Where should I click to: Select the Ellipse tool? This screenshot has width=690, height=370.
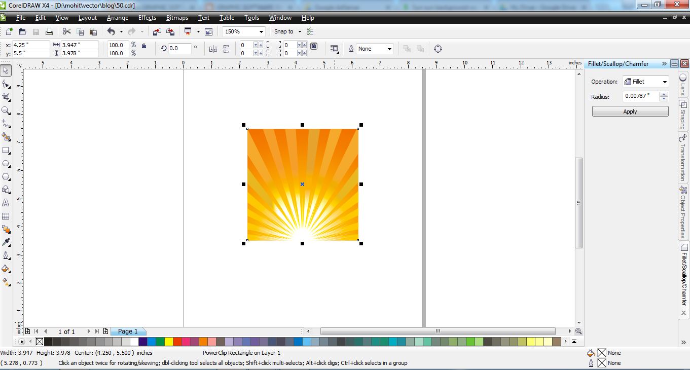pyautogui.click(x=6, y=164)
